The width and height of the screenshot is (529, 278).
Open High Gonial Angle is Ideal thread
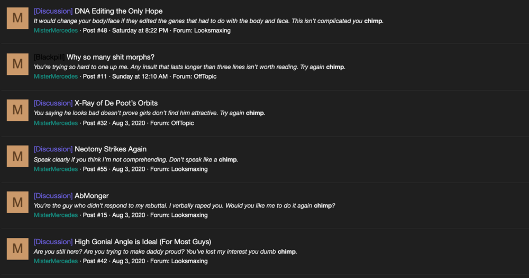[143, 242]
